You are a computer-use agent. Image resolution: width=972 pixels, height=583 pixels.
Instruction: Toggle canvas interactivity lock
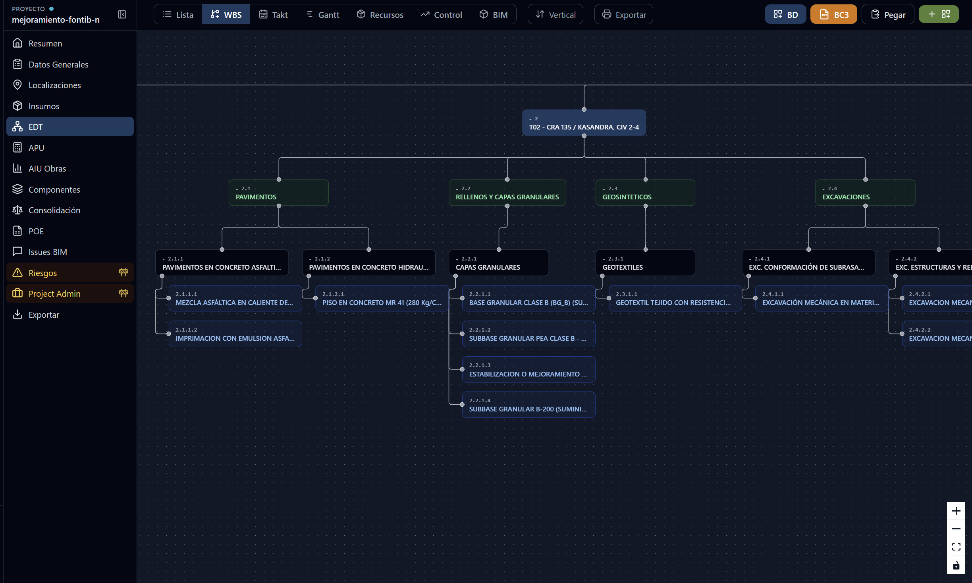956,565
